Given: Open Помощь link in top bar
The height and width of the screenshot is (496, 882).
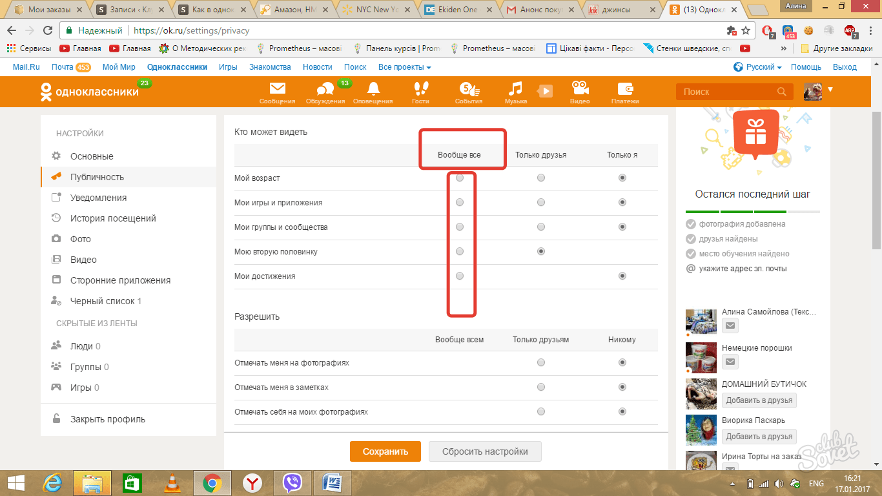Looking at the screenshot, I should [806, 67].
